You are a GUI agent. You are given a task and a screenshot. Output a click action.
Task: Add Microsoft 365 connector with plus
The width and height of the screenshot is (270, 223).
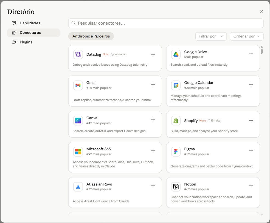pyautogui.click(x=153, y=150)
